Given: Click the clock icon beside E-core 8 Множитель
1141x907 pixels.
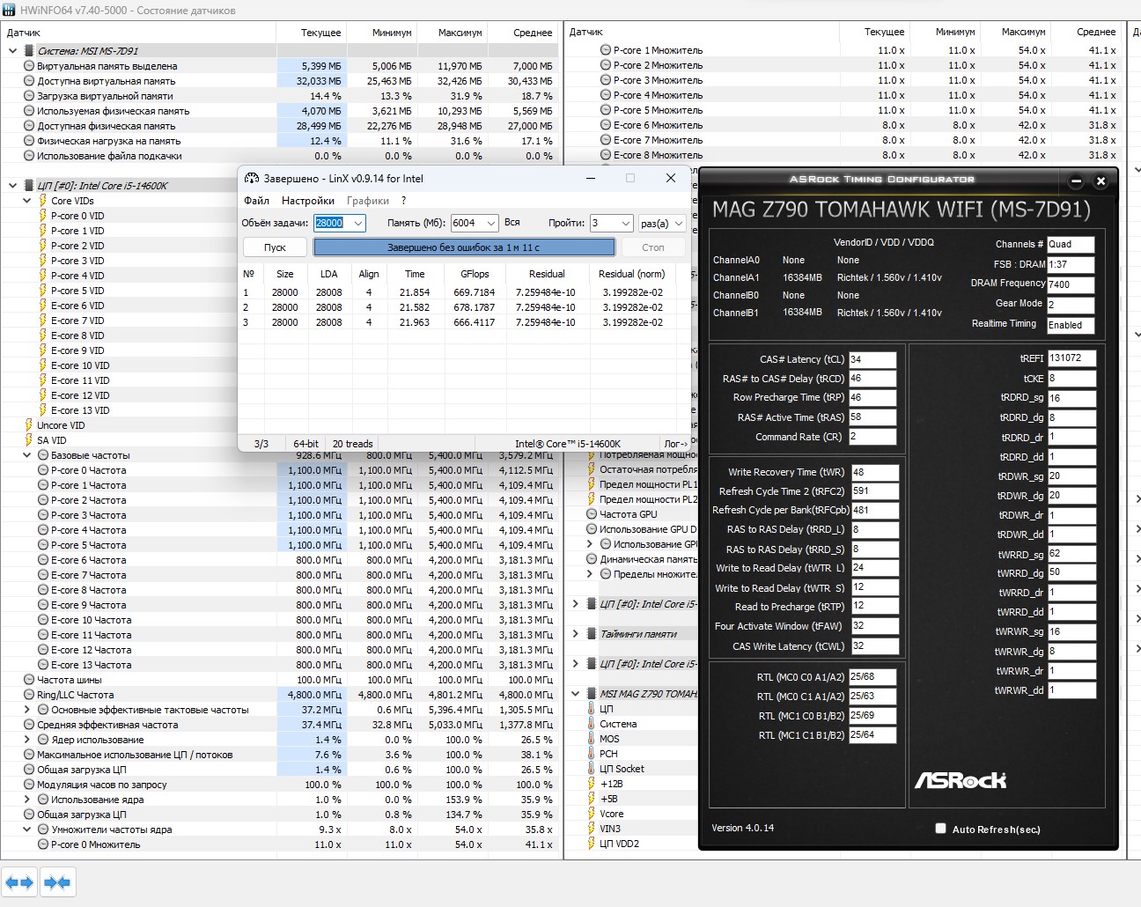Looking at the screenshot, I should (606, 155).
